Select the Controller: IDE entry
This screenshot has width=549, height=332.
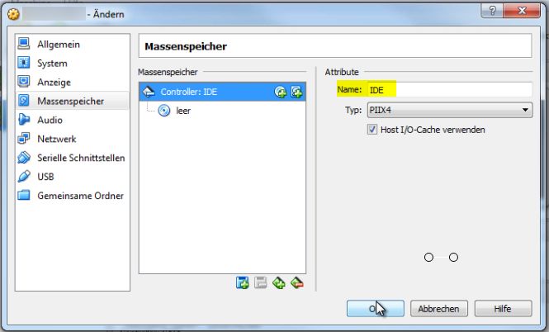(x=222, y=92)
